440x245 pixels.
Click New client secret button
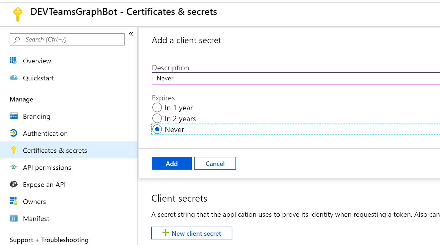click(x=192, y=233)
